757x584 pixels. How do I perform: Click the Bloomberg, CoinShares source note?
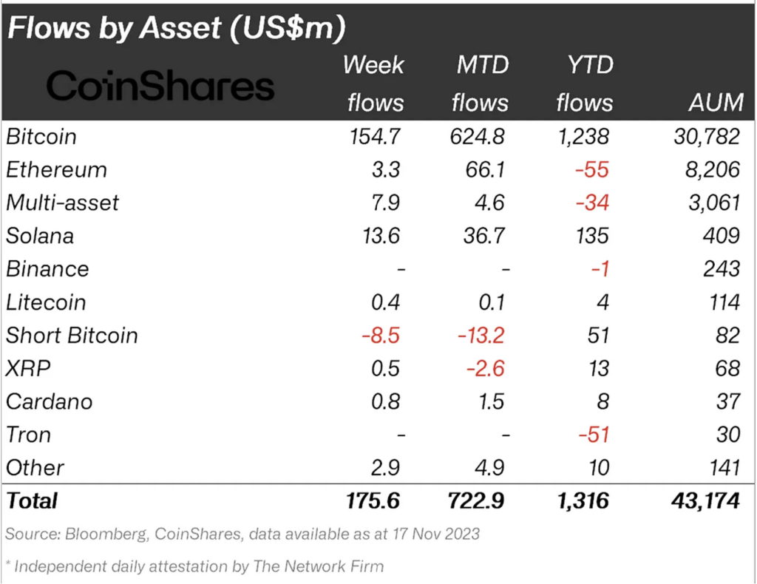[242, 534]
